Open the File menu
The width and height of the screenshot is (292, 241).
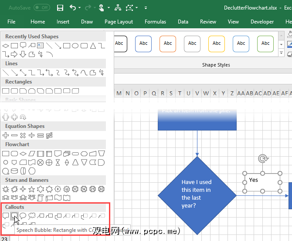point(11,22)
